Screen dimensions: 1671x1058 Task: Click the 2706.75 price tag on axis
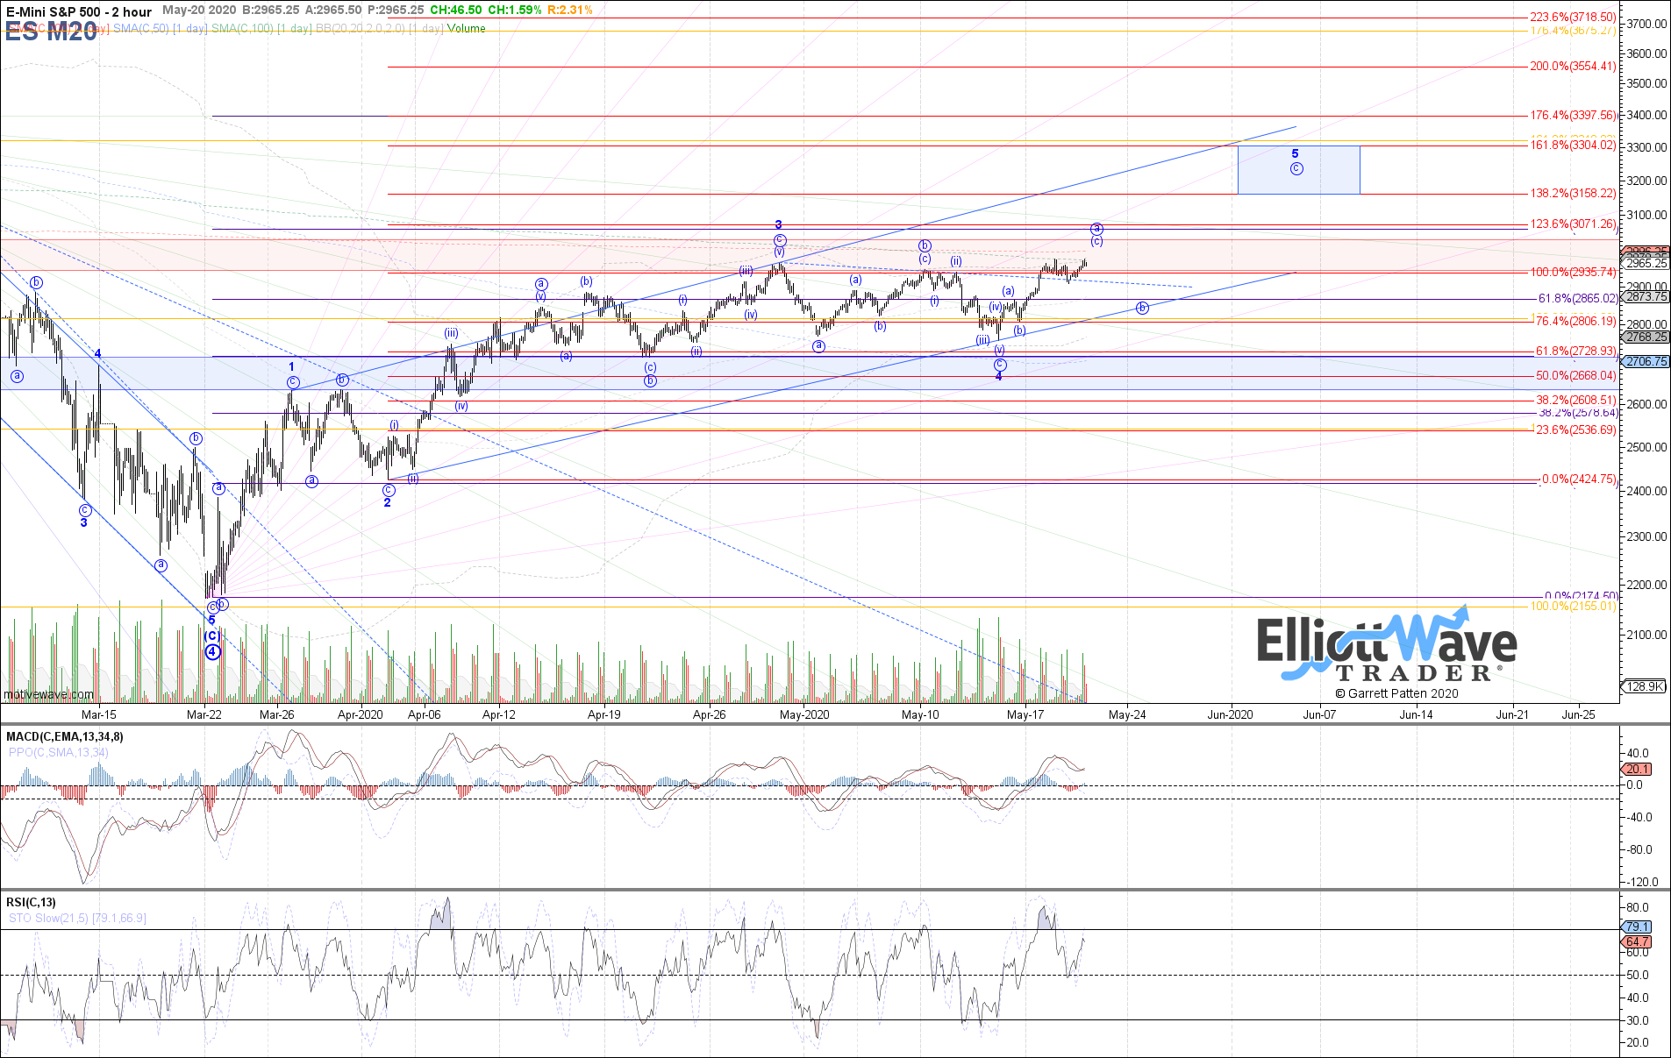pyautogui.click(x=1646, y=361)
